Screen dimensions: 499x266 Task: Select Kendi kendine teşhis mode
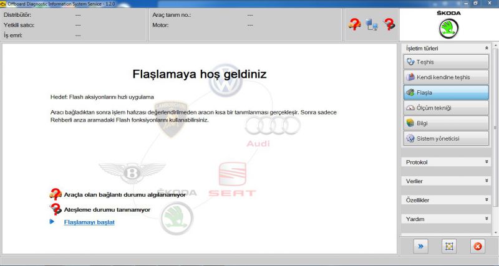(x=446, y=77)
